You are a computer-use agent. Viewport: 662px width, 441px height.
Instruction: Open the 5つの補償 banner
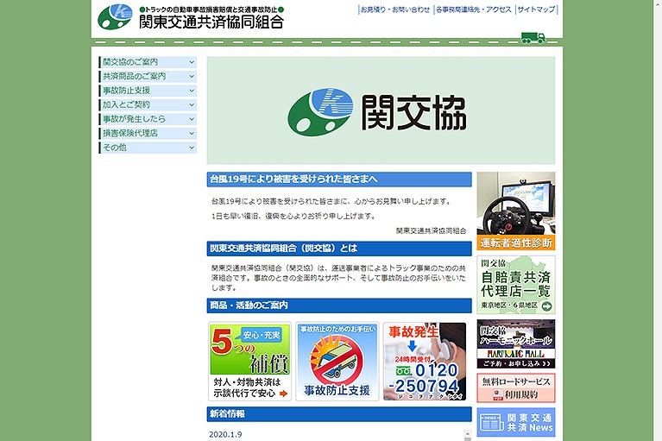[250, 362]
